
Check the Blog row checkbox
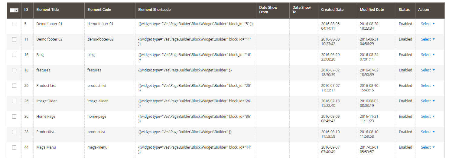tap(14, 55)
